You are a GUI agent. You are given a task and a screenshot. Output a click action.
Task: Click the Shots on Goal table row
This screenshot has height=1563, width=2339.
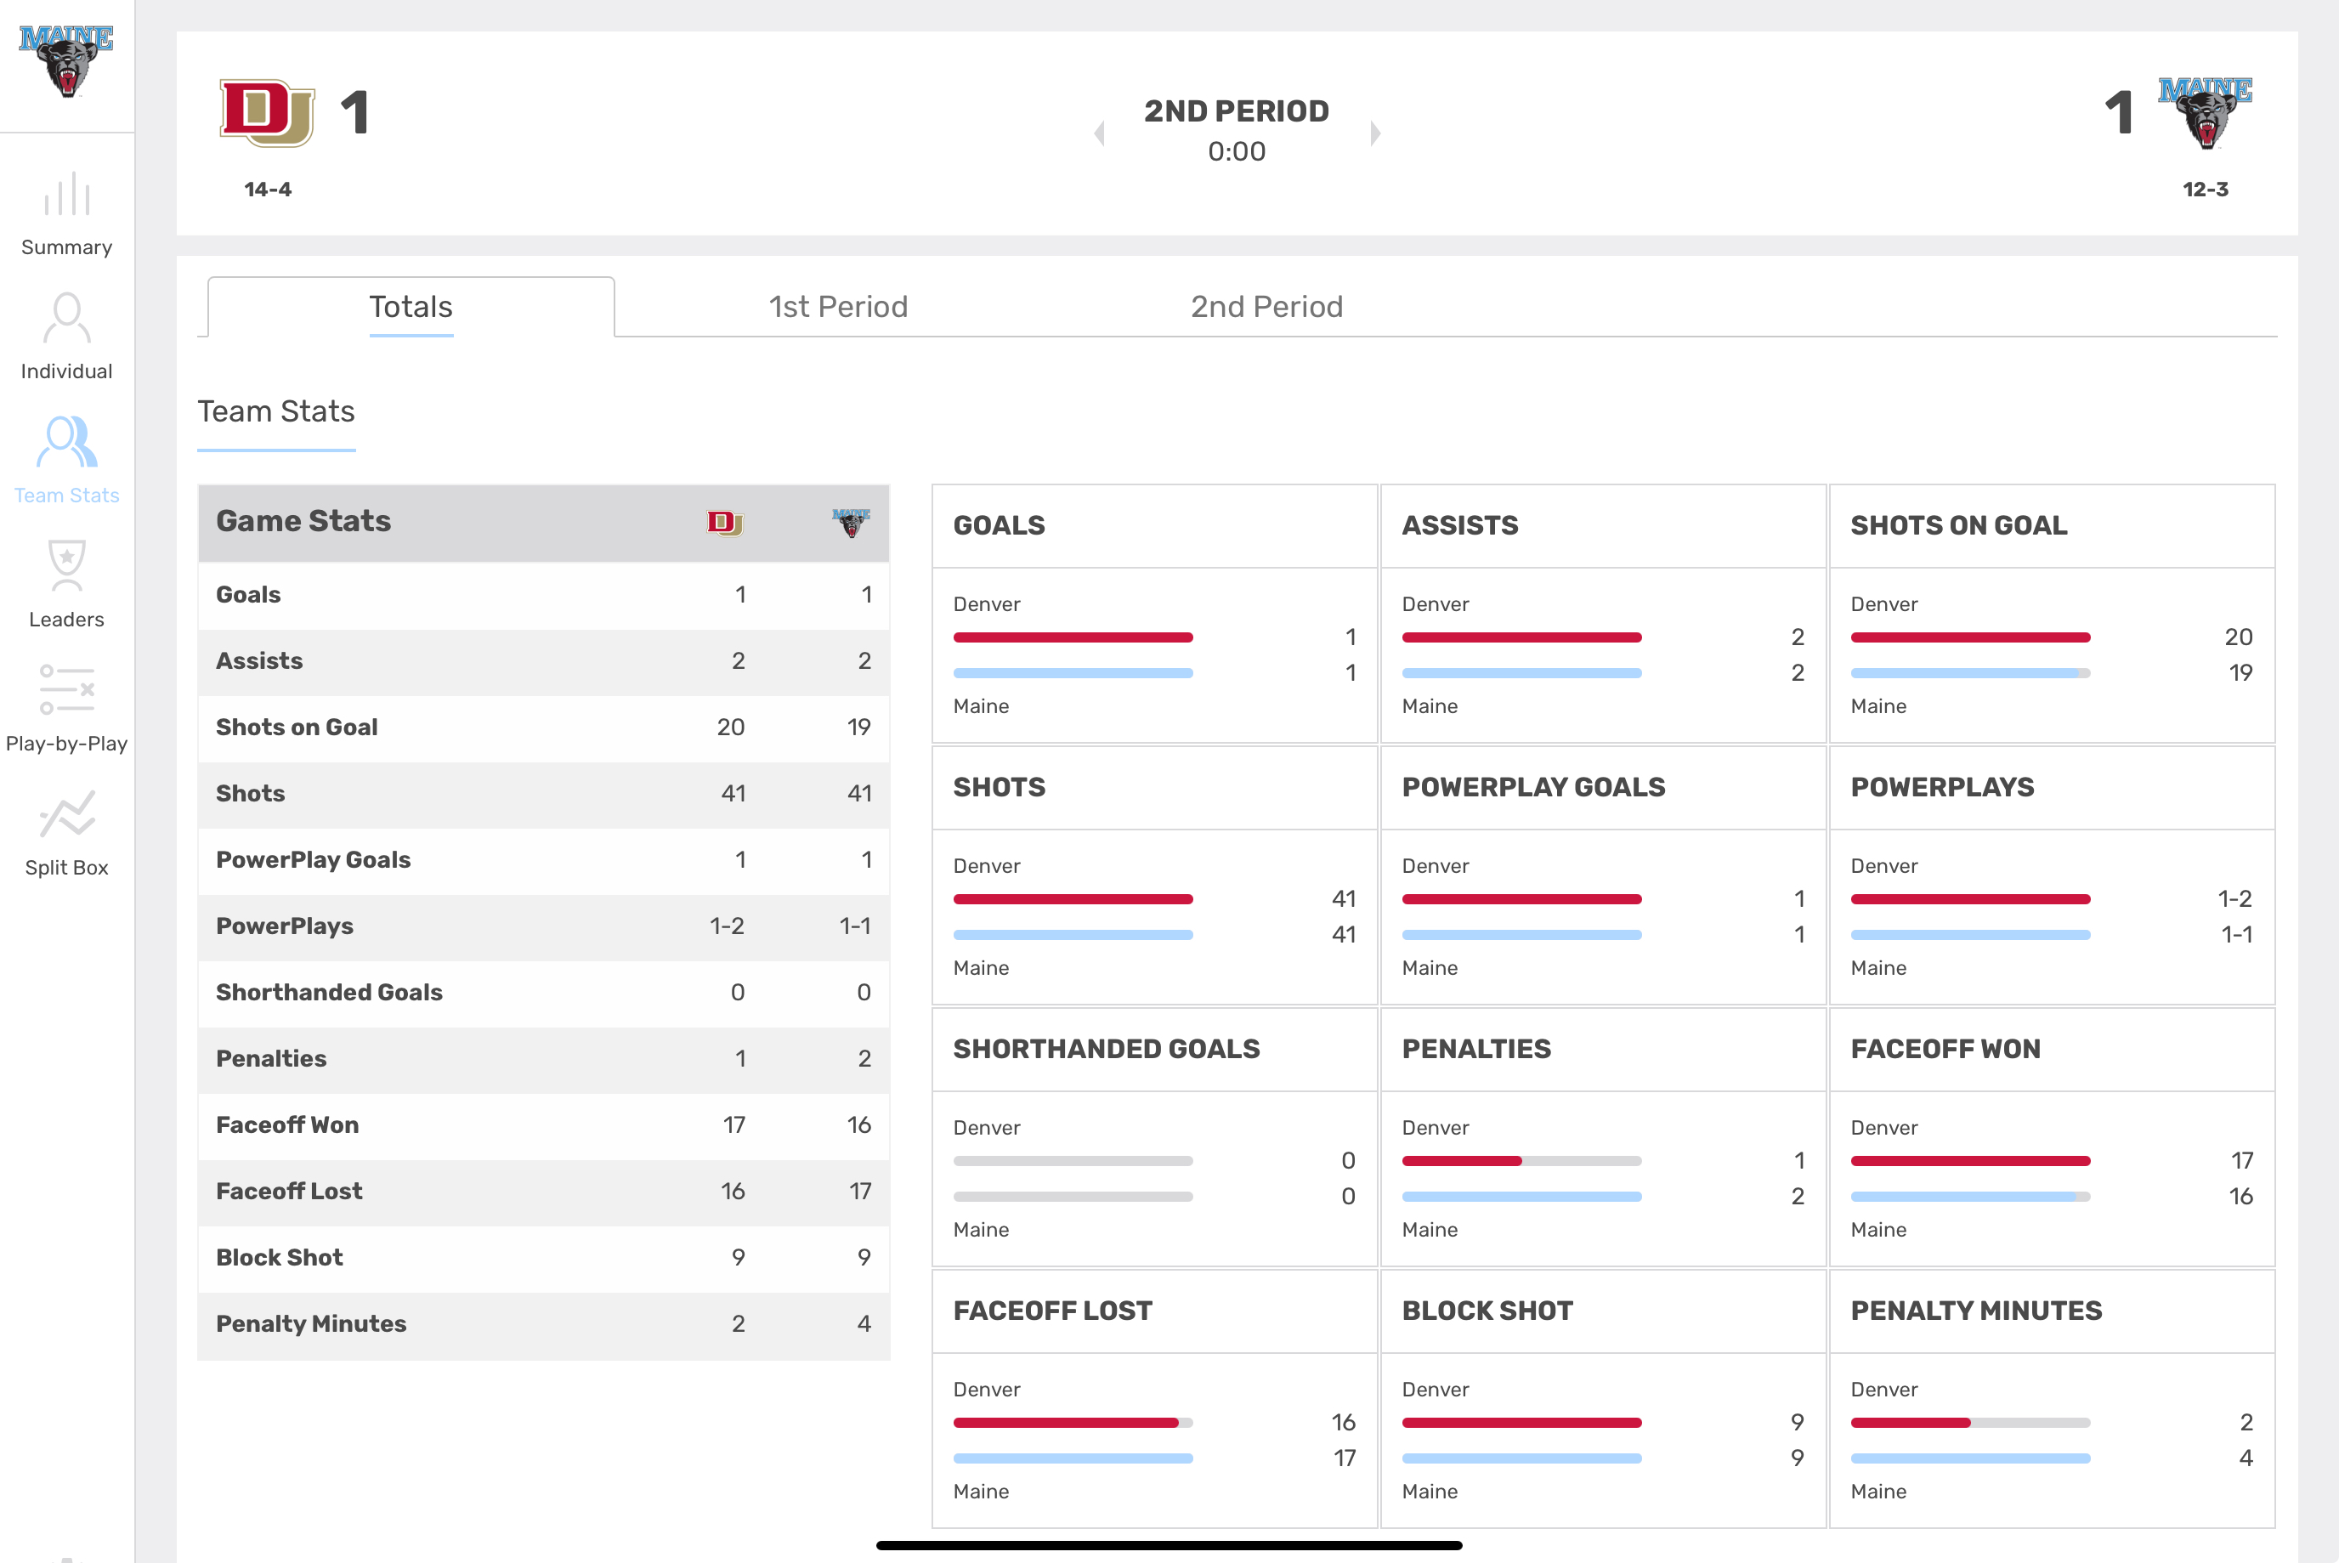pyautogui.click(x=544, y=728)
